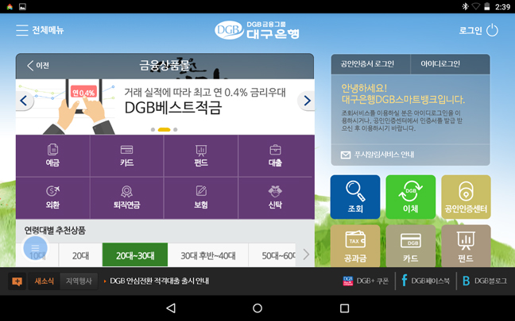Select the 20대 age tab
This screenshot has height=321, width=515.
coord(80,255)
